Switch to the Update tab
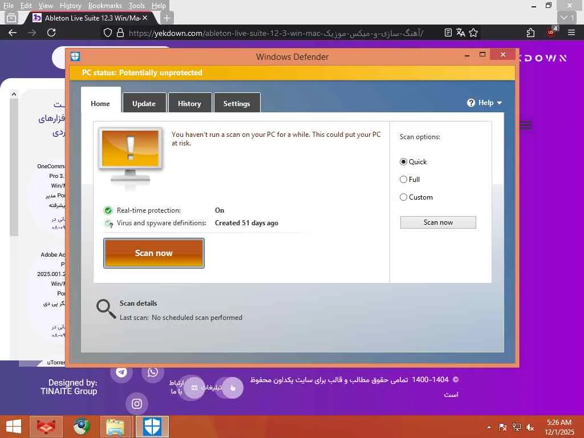This screenshot has width=584, height=438. [144, 103]
